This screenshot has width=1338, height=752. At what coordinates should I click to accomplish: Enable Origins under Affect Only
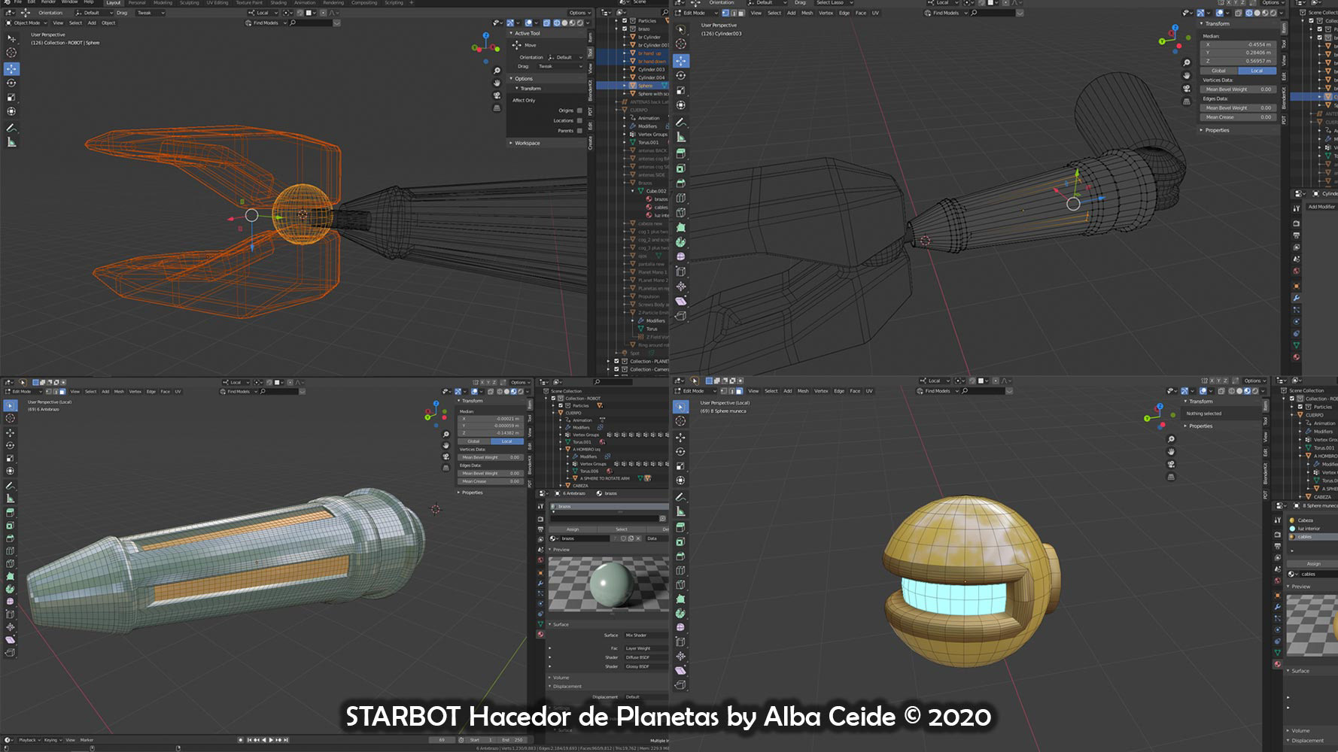pyautogui.click(x=579, y=111)
